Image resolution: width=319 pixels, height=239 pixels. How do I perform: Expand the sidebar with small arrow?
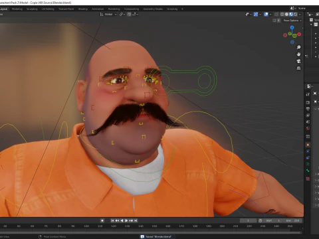[x=302, y=28]
